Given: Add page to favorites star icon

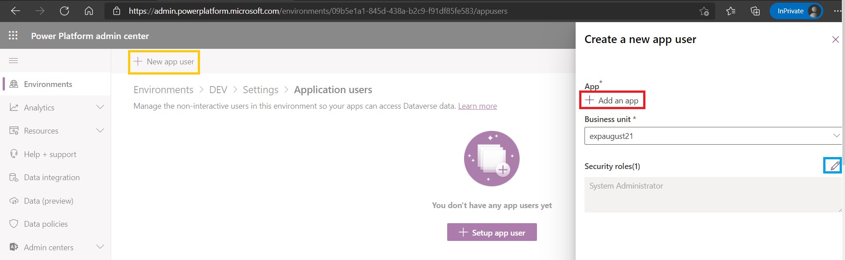Looking at the screenshot, I should pos(704,11).
